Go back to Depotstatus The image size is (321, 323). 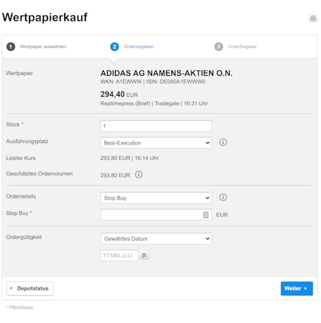tap(30, 288)
